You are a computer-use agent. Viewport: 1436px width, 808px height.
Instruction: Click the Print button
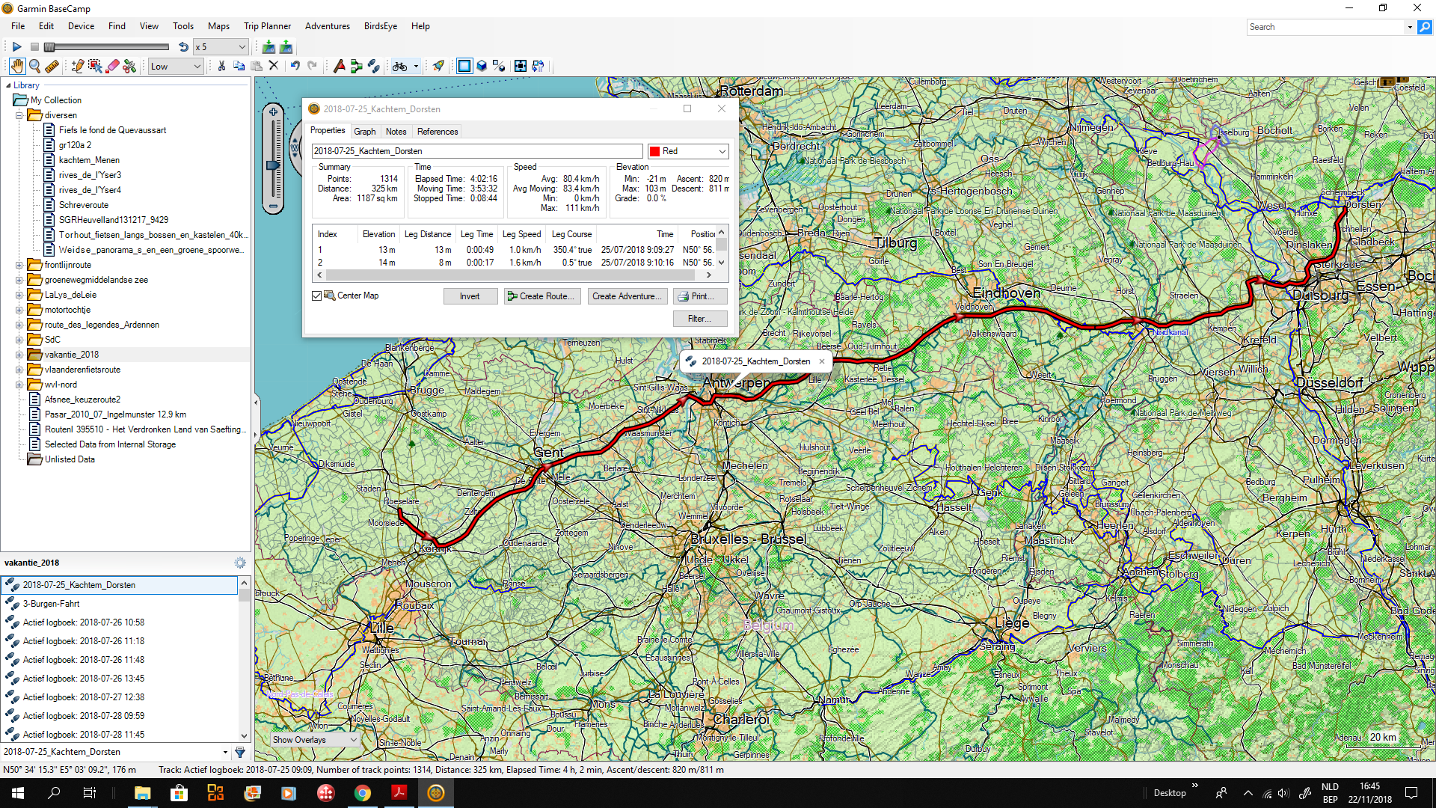tap(700, 296)
